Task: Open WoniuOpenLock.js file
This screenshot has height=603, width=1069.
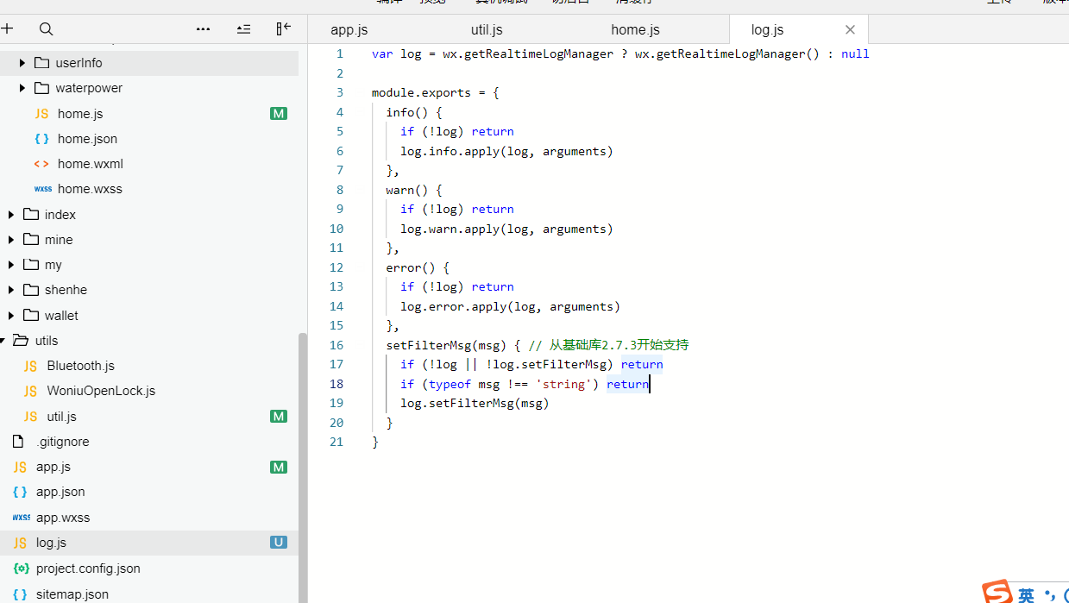Action: [x=101, y=391]
